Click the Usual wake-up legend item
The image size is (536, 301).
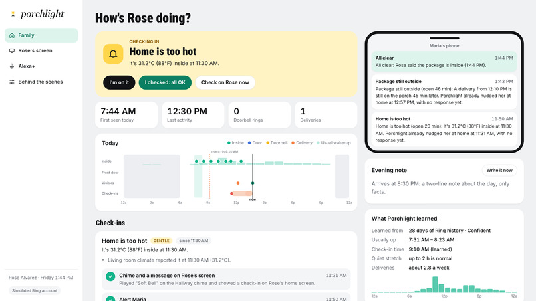[x=334, y=143]
